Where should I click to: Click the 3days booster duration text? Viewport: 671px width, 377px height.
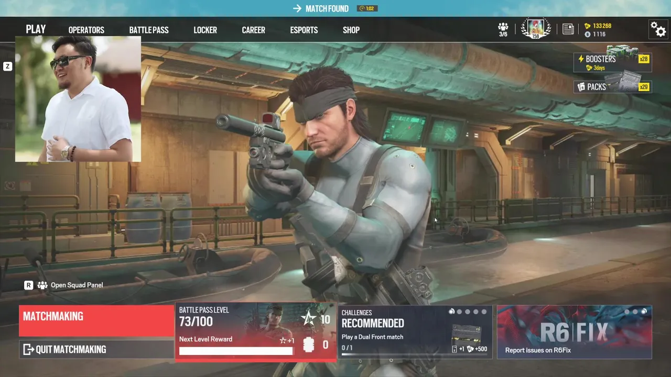[x=599, y=68]
